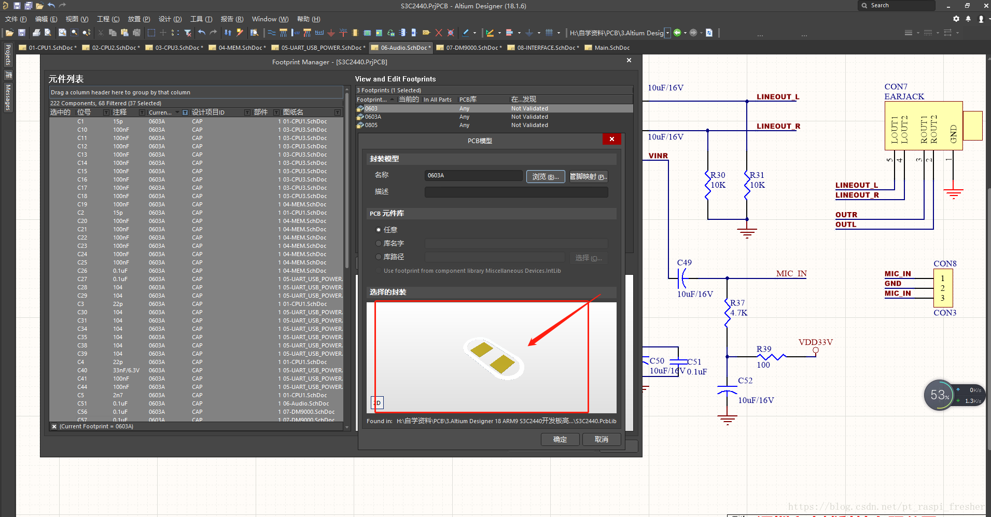This screenshot has width=991, height=517.
Task: Click 取消 to cancel PCB model
Action: (x=602, y=439)
